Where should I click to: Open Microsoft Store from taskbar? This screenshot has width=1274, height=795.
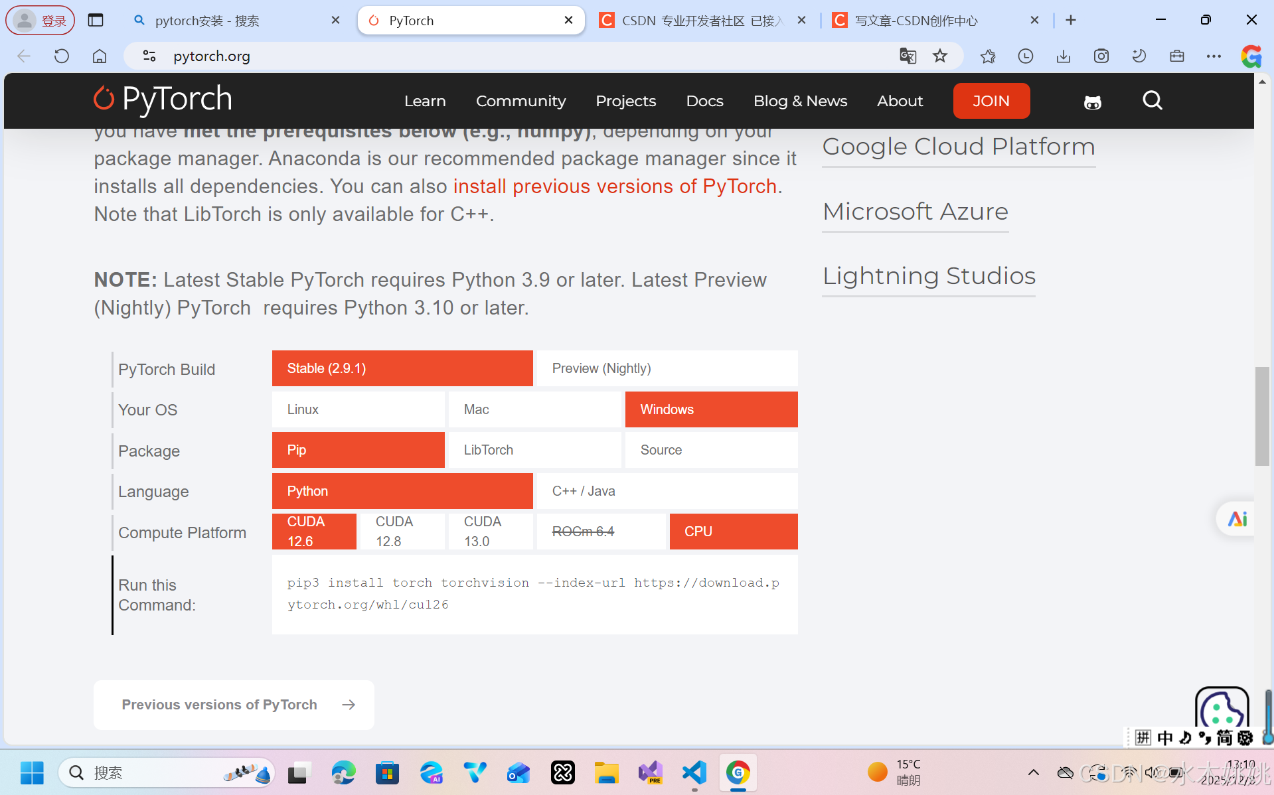[x=387, y=772]
